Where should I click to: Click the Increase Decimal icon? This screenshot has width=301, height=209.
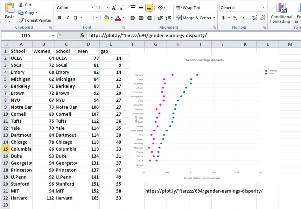pyautogui.click(x=255, y=18)
